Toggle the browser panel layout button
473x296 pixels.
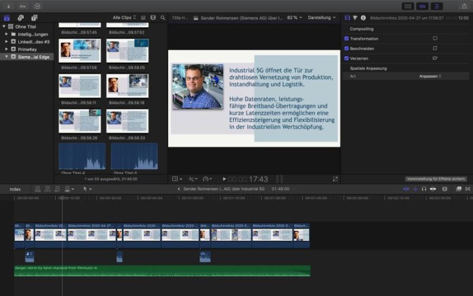[408, 6]
